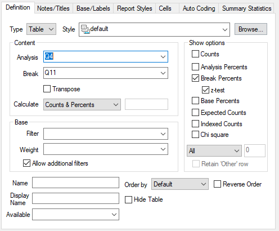Screen dimensions: 279x231
Task: Open the Analysis dropdown arrow
Action: click(x=163, y=57)
